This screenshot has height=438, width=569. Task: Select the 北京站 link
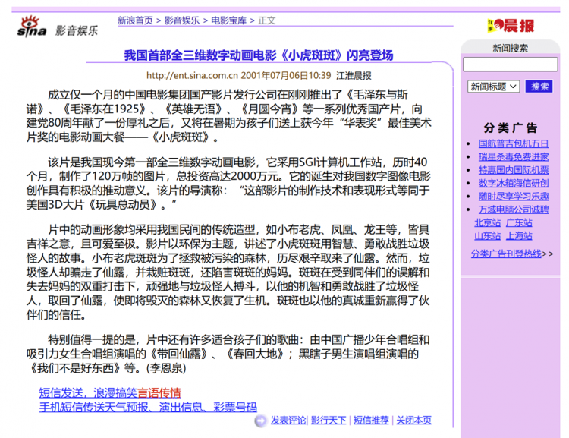pyautogui.click(x=487, y=222)
